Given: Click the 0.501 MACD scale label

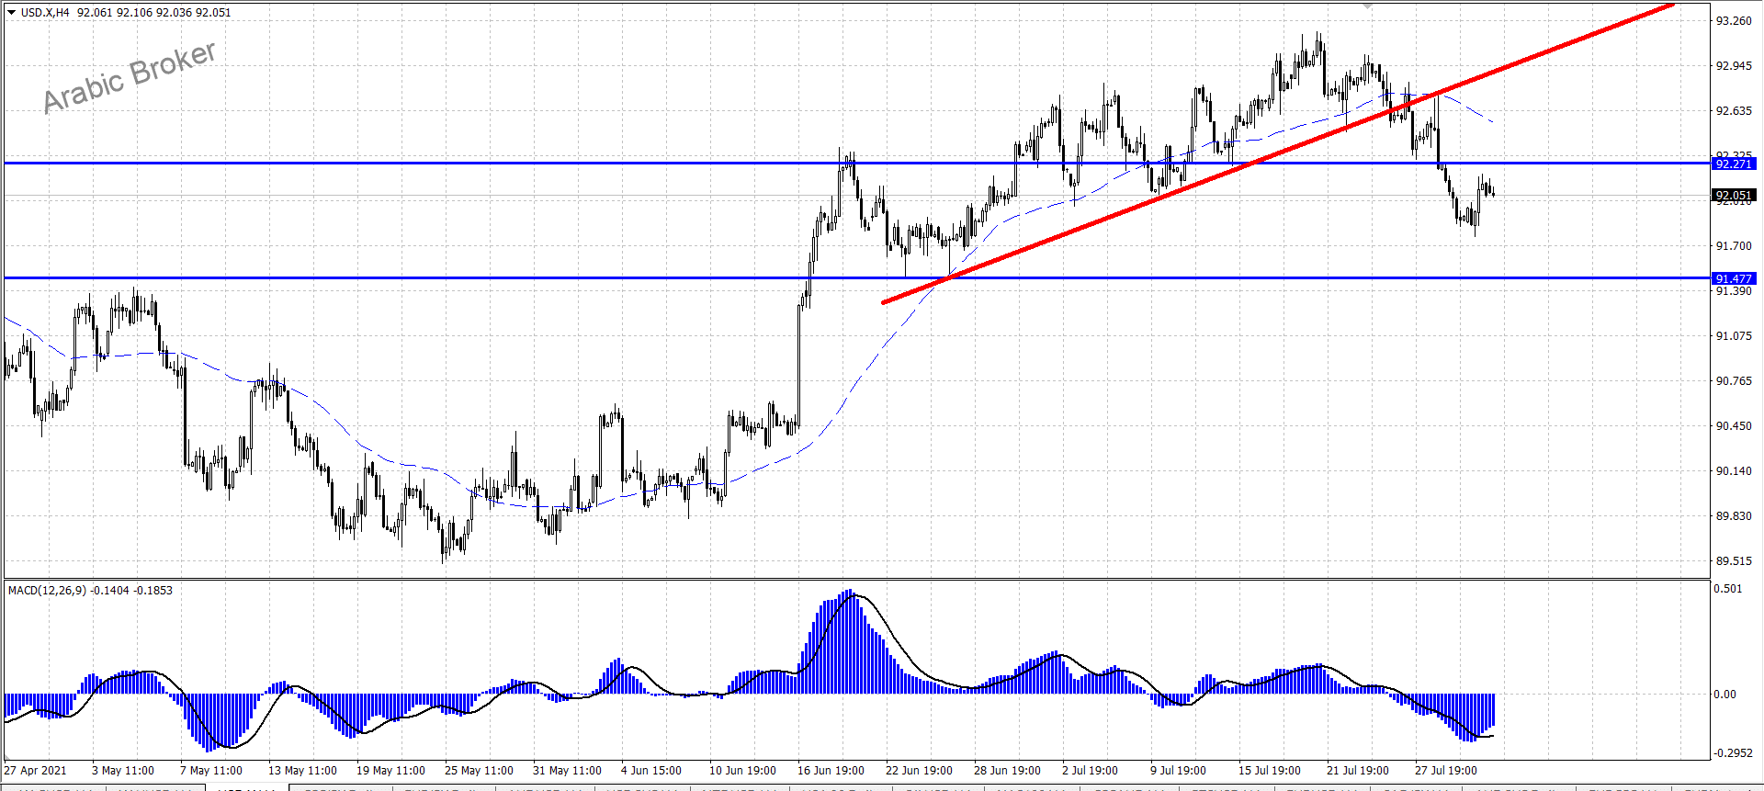Looking at the screenshot, I should (1728, 589).
